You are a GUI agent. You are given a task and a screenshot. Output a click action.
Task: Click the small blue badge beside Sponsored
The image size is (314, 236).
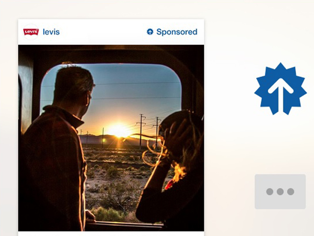[x=150, y=32]
